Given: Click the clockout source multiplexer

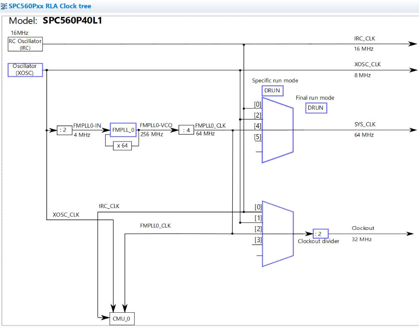Looking at the screenshot, I should pyautogui.click(x=278, y=234).
